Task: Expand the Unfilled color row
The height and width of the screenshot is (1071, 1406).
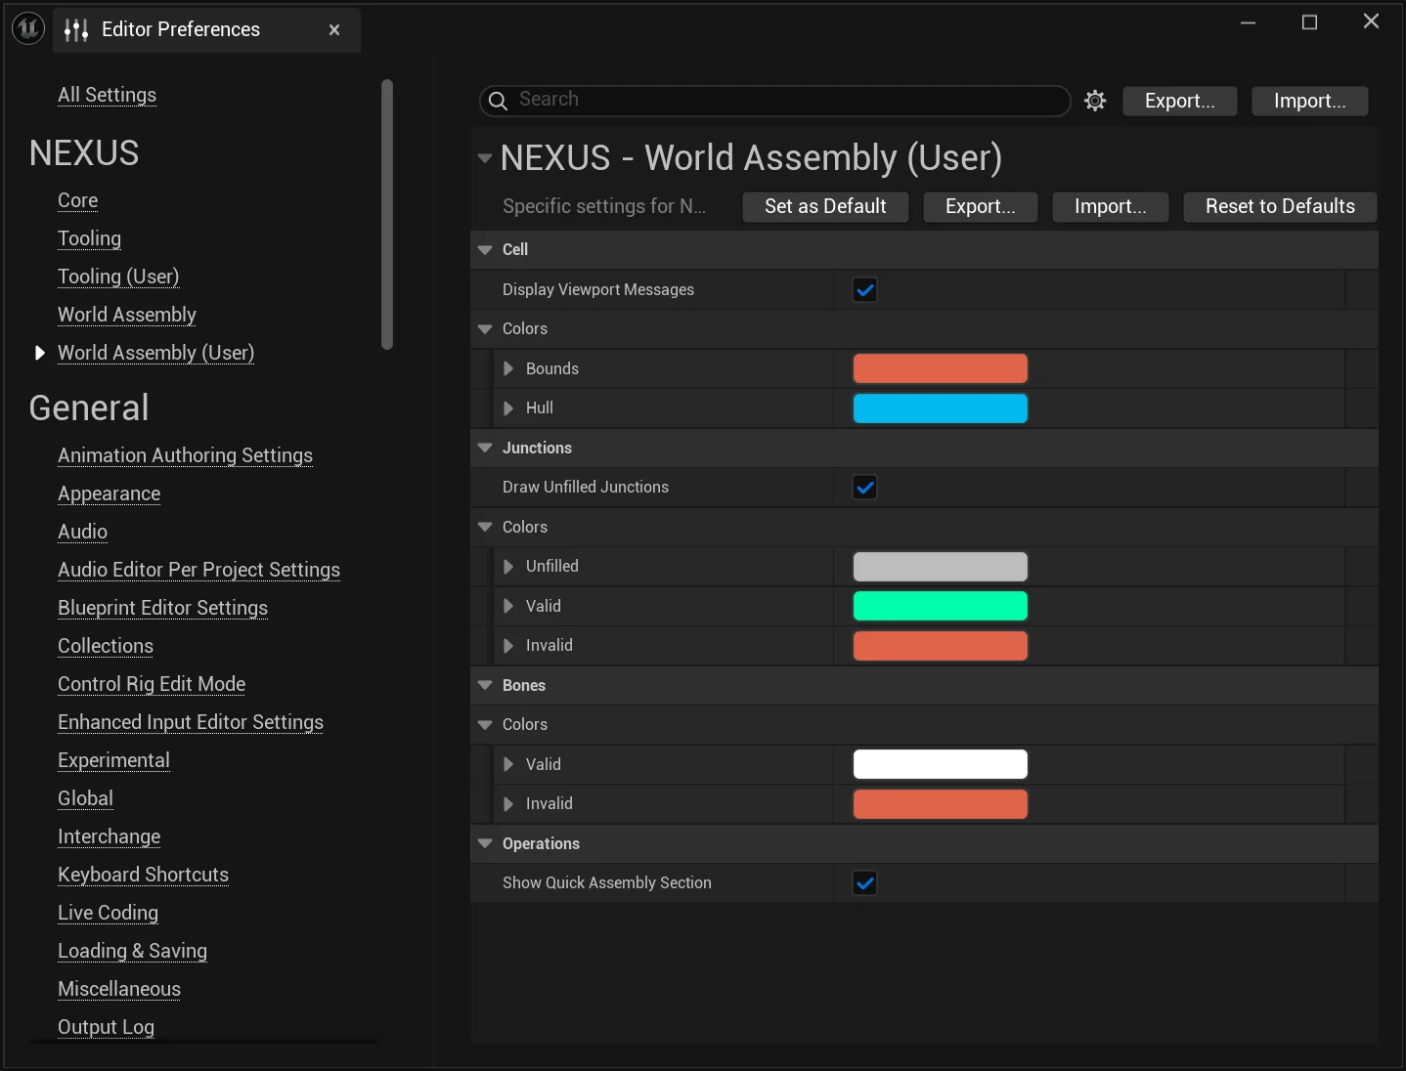Action: click(x=508, y=567)
